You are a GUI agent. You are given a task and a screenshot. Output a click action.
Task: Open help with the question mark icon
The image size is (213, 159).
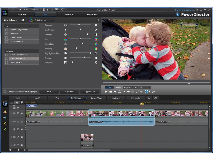[x=197, y=10]
